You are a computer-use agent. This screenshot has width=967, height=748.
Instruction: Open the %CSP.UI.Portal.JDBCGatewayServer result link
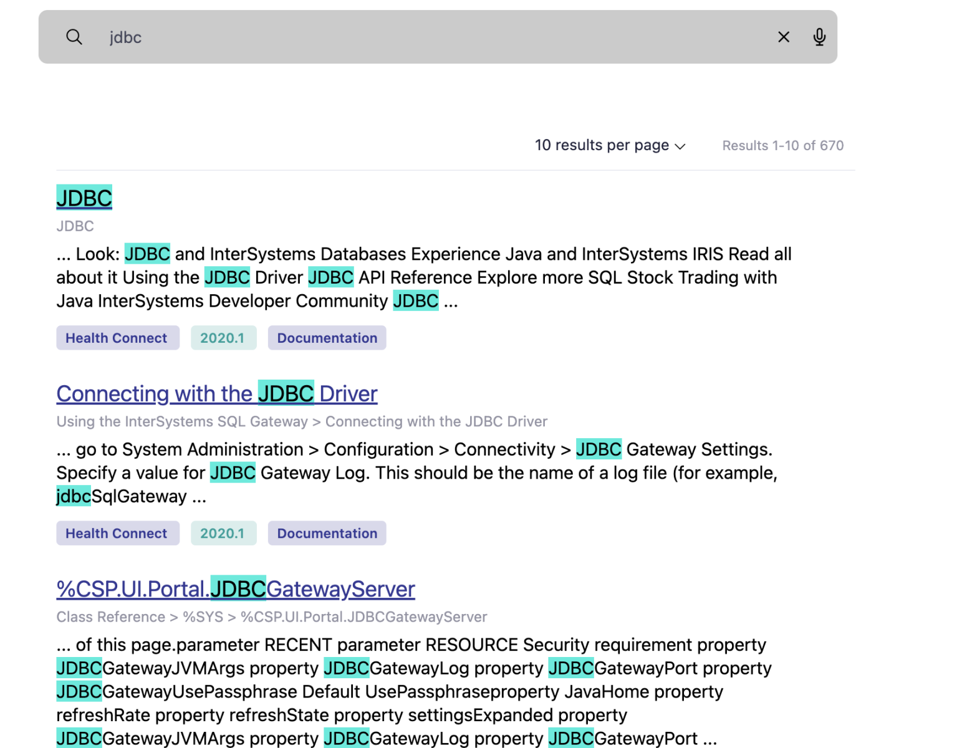click(x=235, y=589)
